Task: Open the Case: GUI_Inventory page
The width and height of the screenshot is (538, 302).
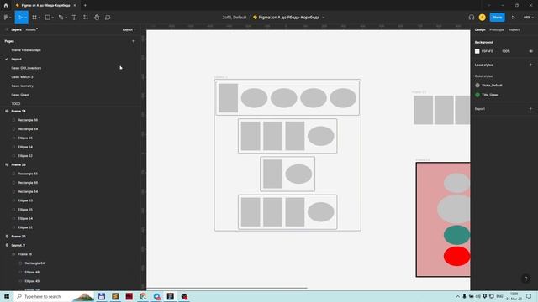Action: (26, 68)
